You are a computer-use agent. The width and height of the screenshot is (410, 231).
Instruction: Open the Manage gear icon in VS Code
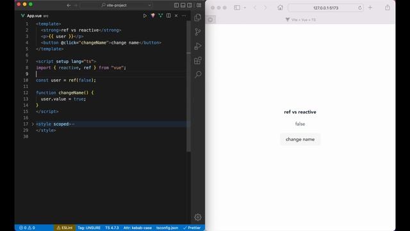[198, 217]
